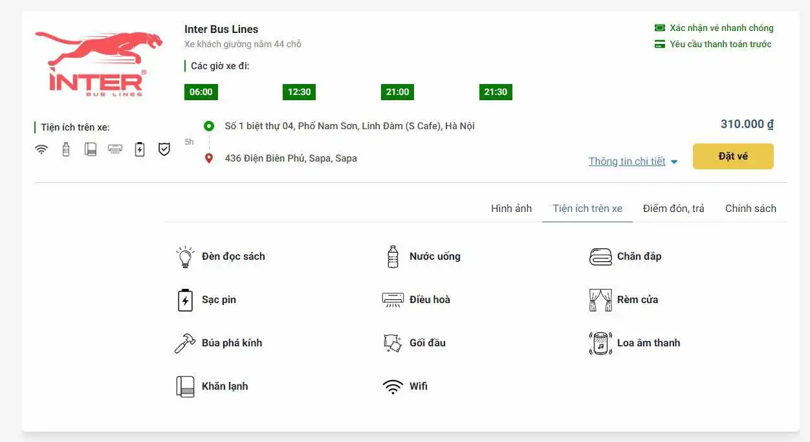Click the wifi icon under Tiện ích trên xe
810x442 pixels.
(41, 150)
